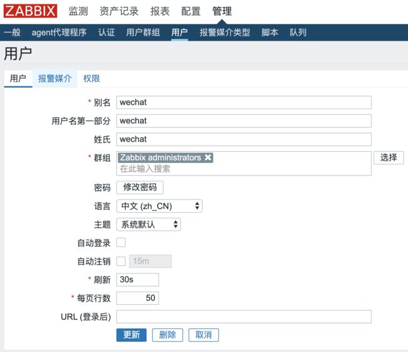The image size is (408, 352).
Task: Go to the 用户群组 submenu
Action: coord(143,33)
